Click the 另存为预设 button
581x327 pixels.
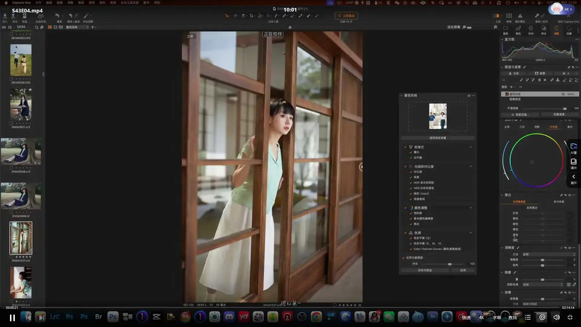coord(425,270)
